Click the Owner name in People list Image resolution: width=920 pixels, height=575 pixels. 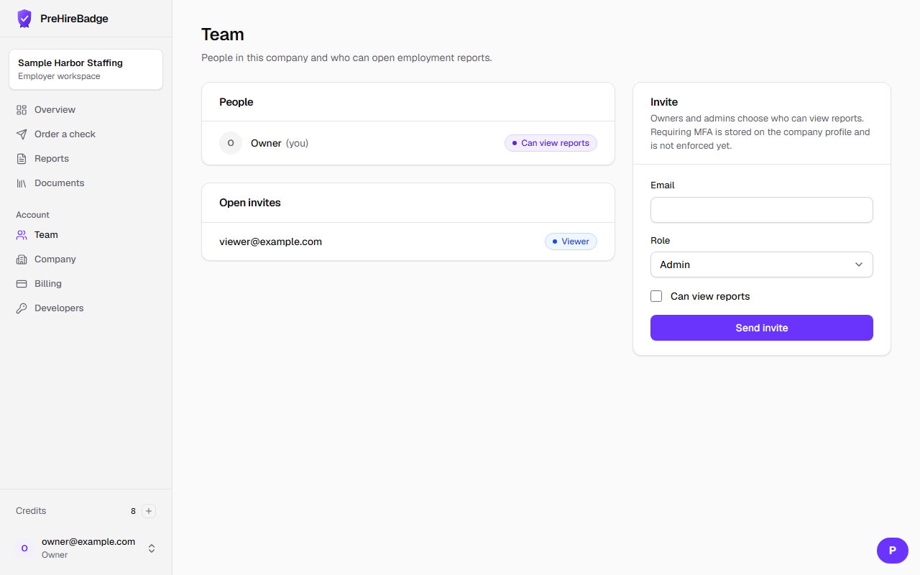(x=266, y=143)
